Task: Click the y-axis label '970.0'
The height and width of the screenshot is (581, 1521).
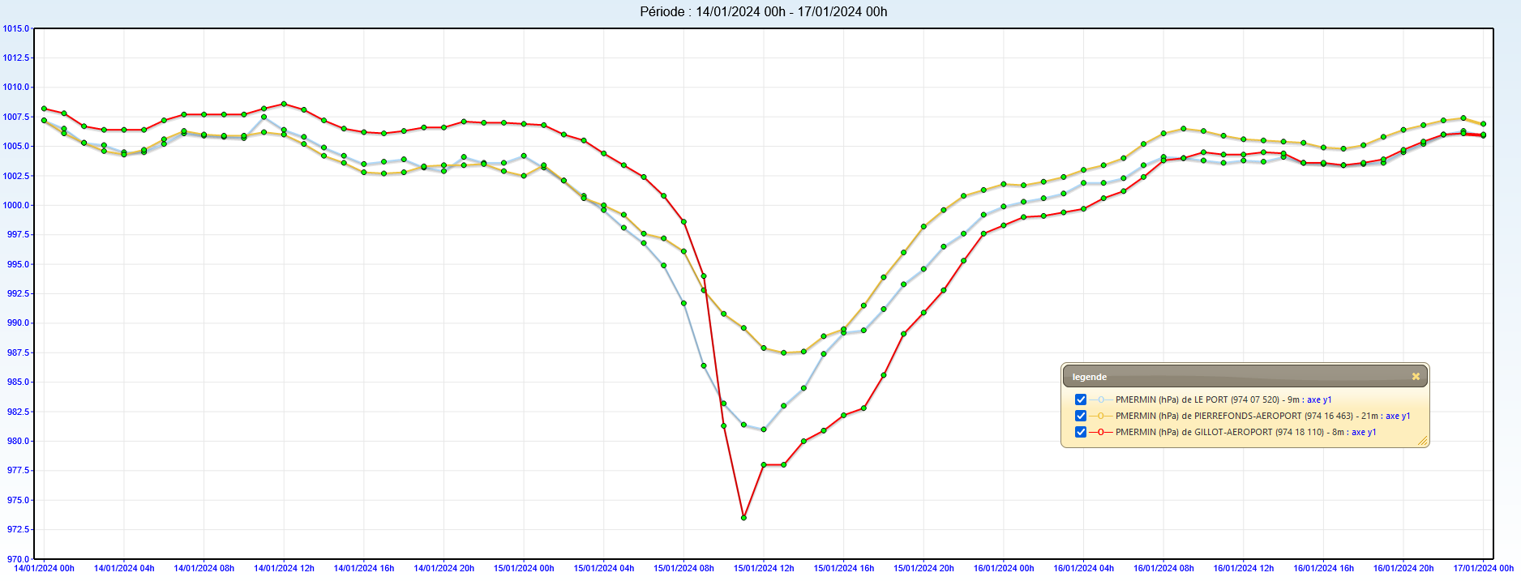Action: pyautogui.click(x=17, y=559)
